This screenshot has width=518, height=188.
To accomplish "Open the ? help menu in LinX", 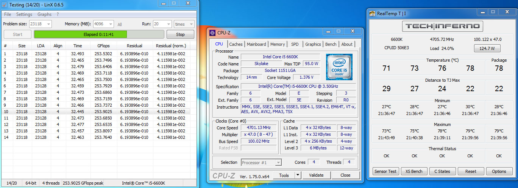I will (58, 14).
